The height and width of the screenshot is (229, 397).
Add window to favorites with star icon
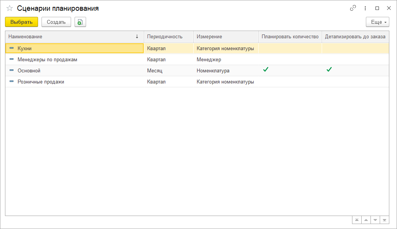click(x=10, y=8)
